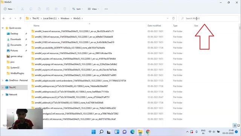Open Widgets from taskbar

(x=117, y=132)
